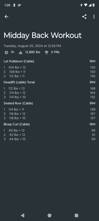Open Lat Pulldown (Cable) exercise

pyautogui.click(x=19, y=61)
